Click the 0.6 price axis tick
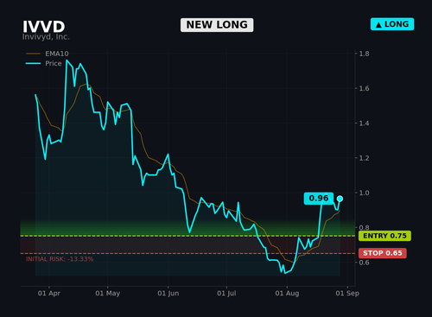This screenshot has width=432, height=317. [364, 263]
